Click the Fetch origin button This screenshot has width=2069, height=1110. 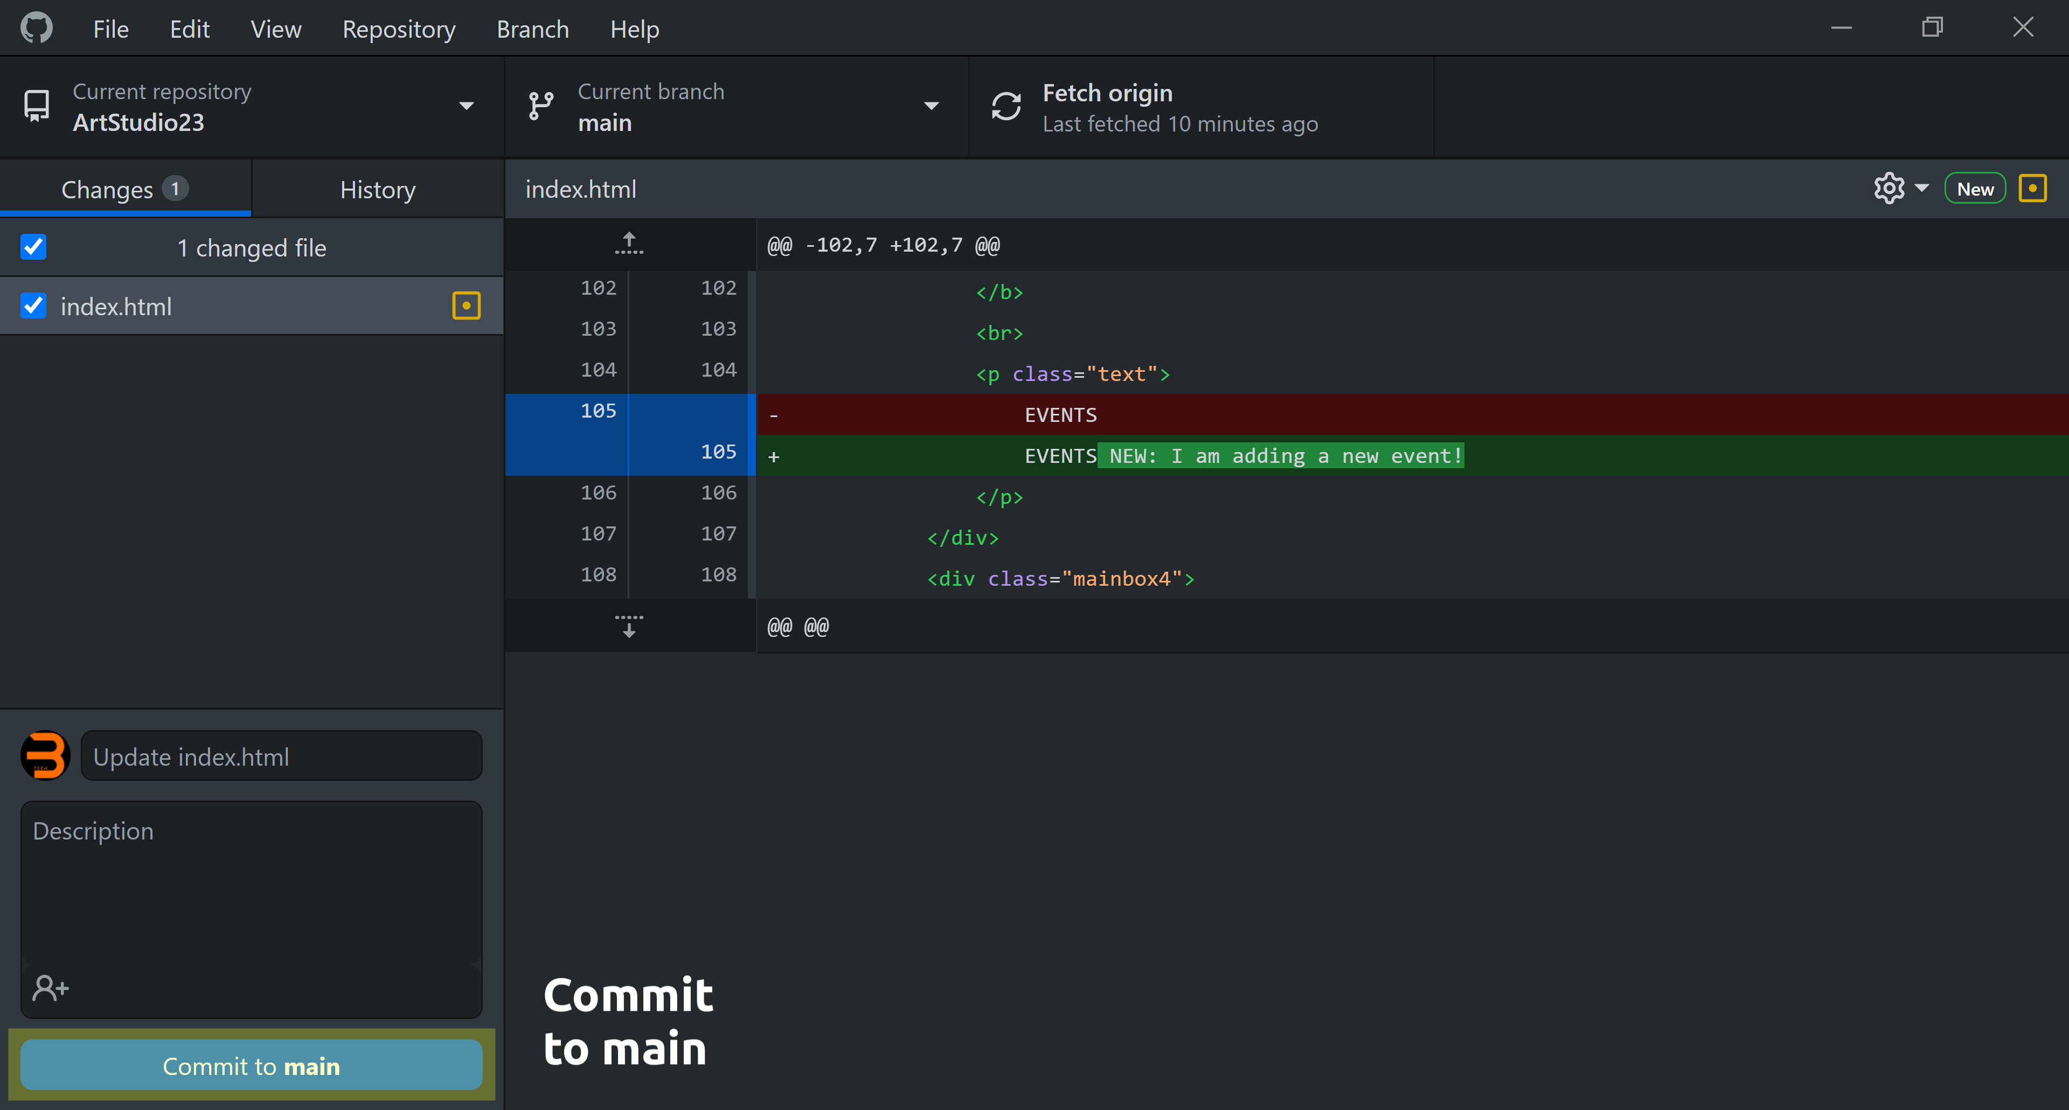[1201, 107]
